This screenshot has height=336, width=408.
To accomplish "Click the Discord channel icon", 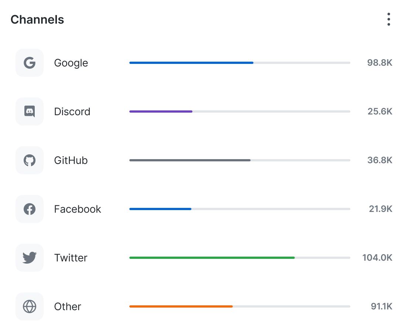I will (x=30, y=112).
